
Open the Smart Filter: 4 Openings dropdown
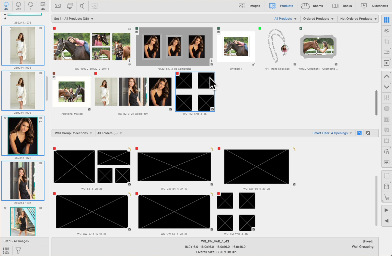(x=332, y=133)
